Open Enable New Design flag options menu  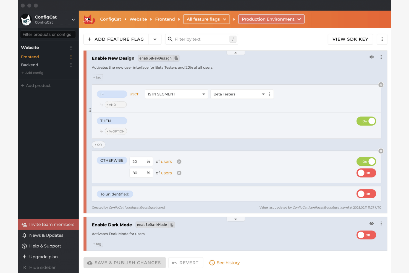pyautogui.click(x=381, y=57)
